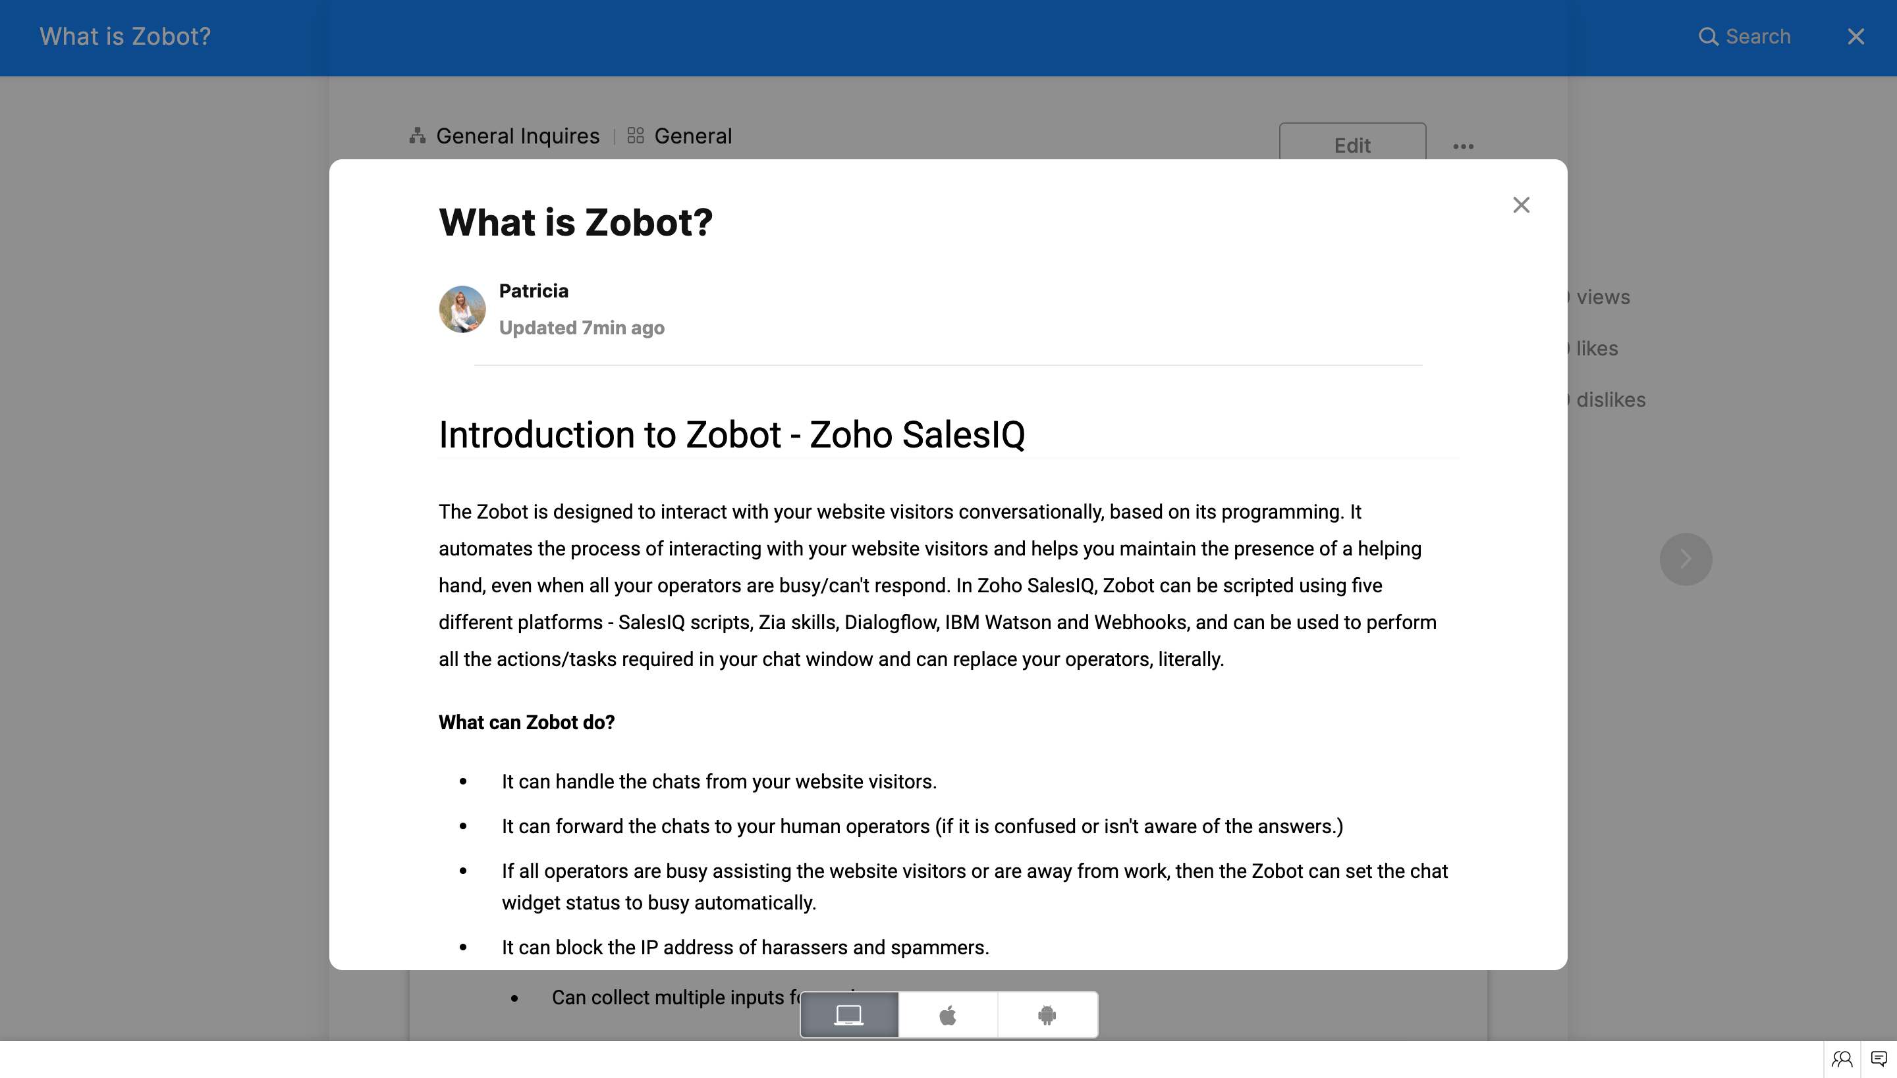Close the article page via header X
The width and height of the screenshot is (1897, 1078).
(x=1856, y=36)
